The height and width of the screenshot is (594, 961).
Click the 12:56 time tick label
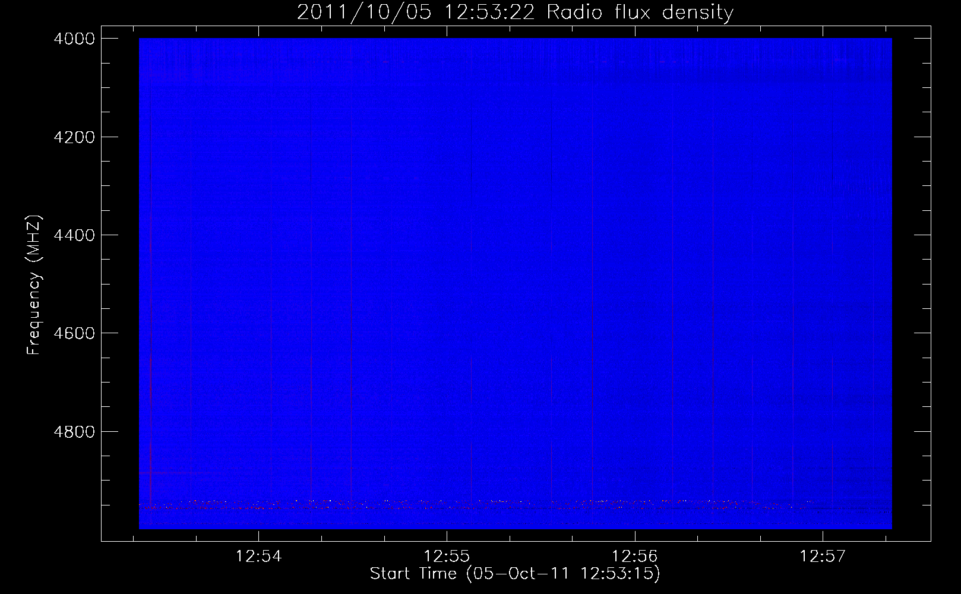pyautogui.click(x=635, y=557)
